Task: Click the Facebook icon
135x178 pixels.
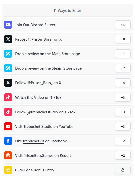Action: [8, 141]
